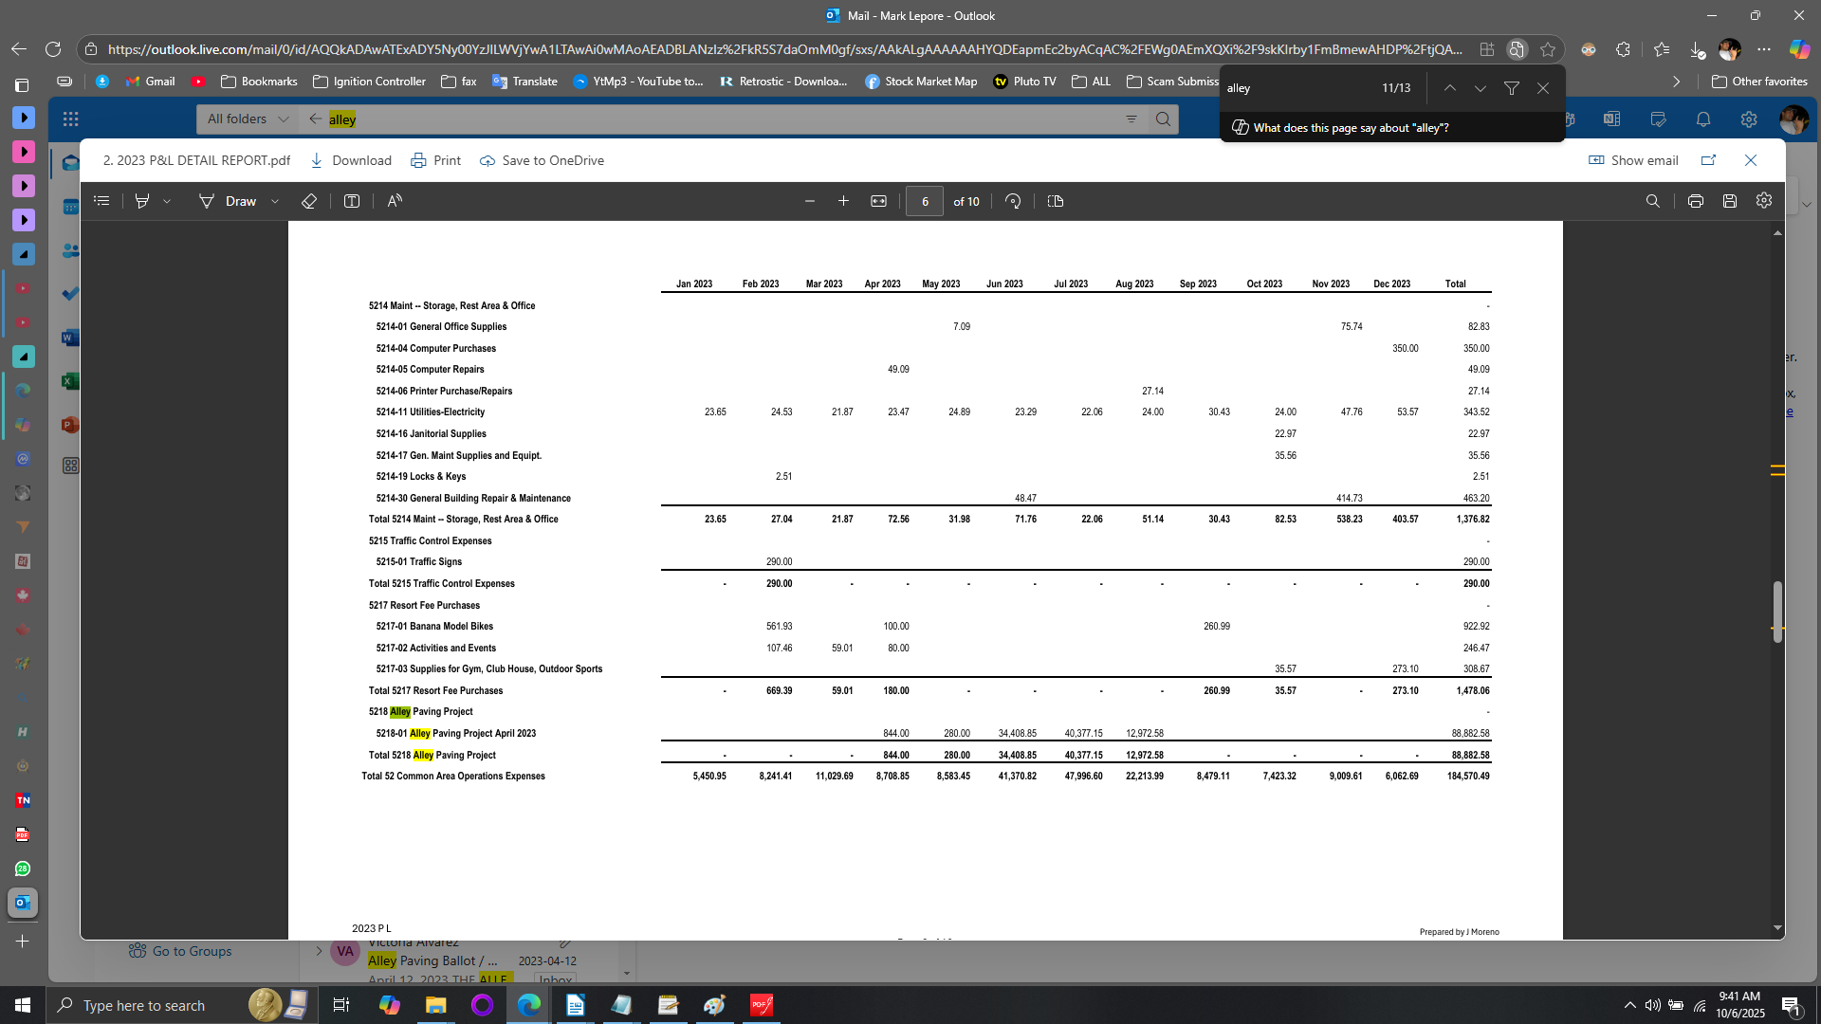Expand the Draw tool dropdown arrow

[275, 201]
